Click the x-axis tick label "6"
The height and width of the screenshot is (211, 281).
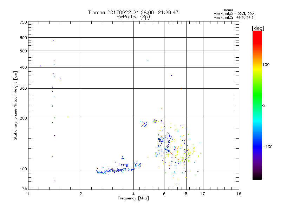(x=164, y=194)
